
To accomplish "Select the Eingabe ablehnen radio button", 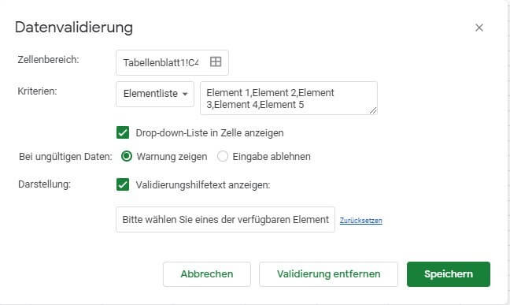I will pyautogui.click(x=223, y=156).
